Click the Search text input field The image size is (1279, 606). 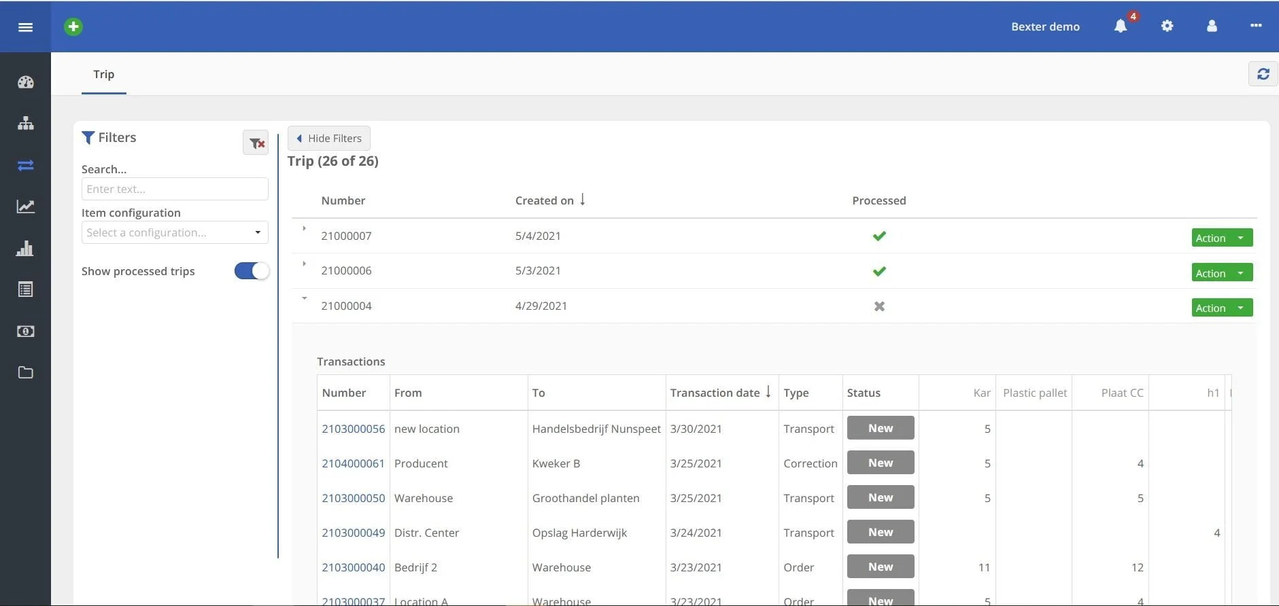tap(175, 189)
